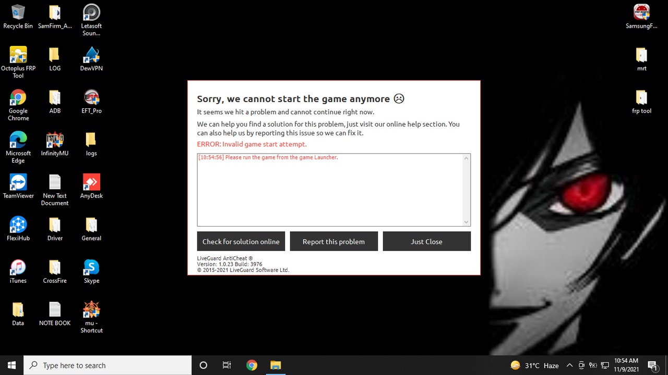Open the weather widget showing 31°C Haze
This screenshot has height=375, width=668.
(535, 365)
